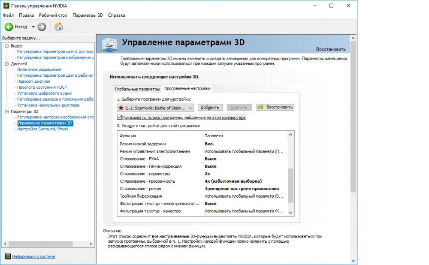This screenshot has height=265, width=429.
Task: Click the 3D settings page header icon
Action: (x=109, y=44)
